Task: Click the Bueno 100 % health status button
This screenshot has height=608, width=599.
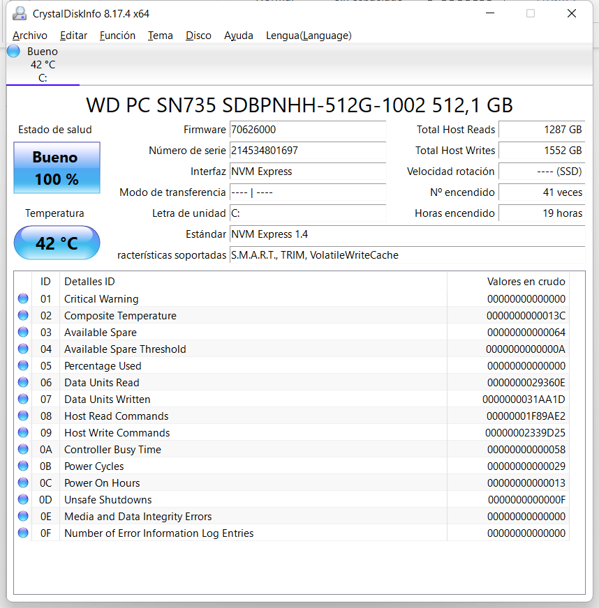Action: 57,167
